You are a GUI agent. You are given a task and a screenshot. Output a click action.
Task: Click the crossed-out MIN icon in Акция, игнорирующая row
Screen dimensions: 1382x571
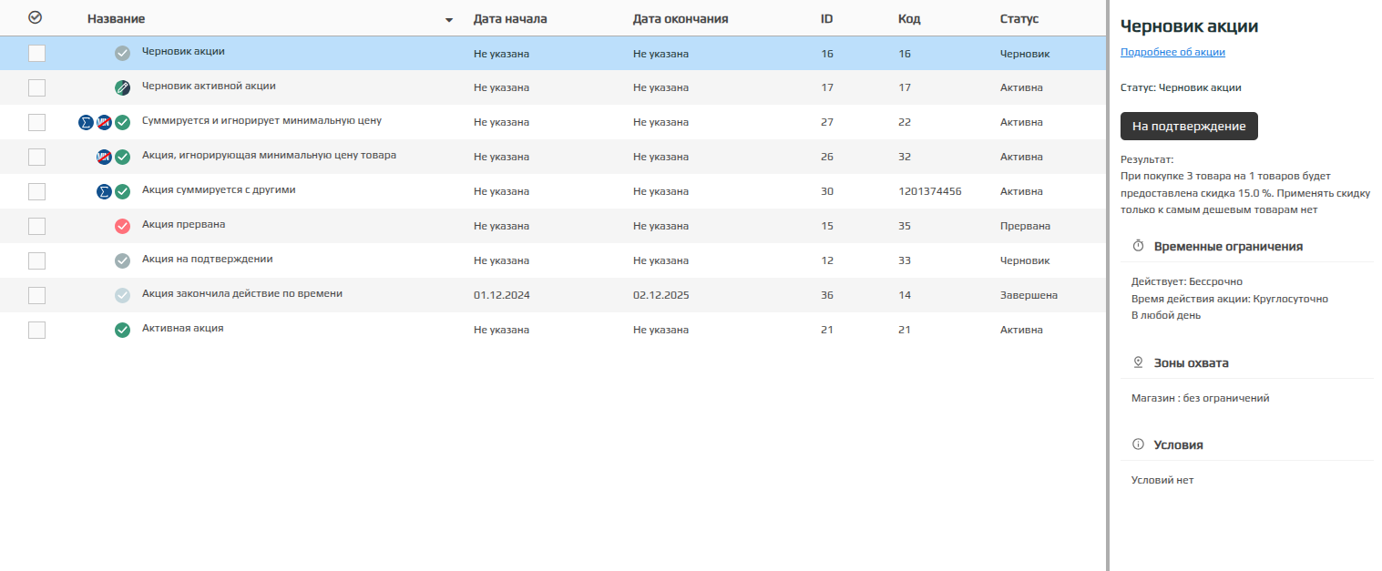pos(104,157)
